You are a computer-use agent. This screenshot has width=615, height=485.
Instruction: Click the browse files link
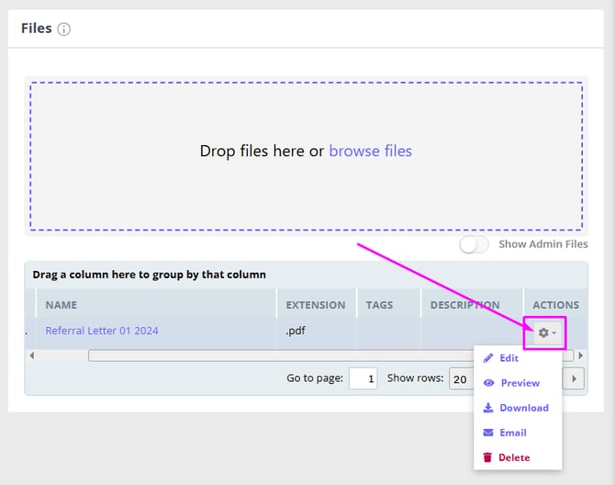click(370, 151)
